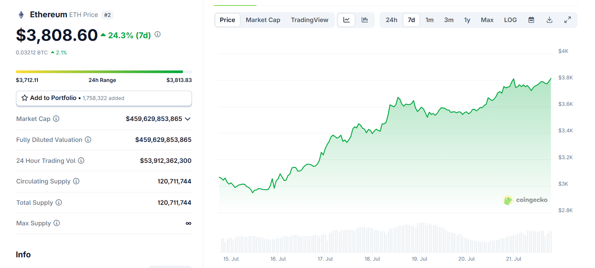
Task: Click the 24h high $3,813.83
Action: [179, 80]
